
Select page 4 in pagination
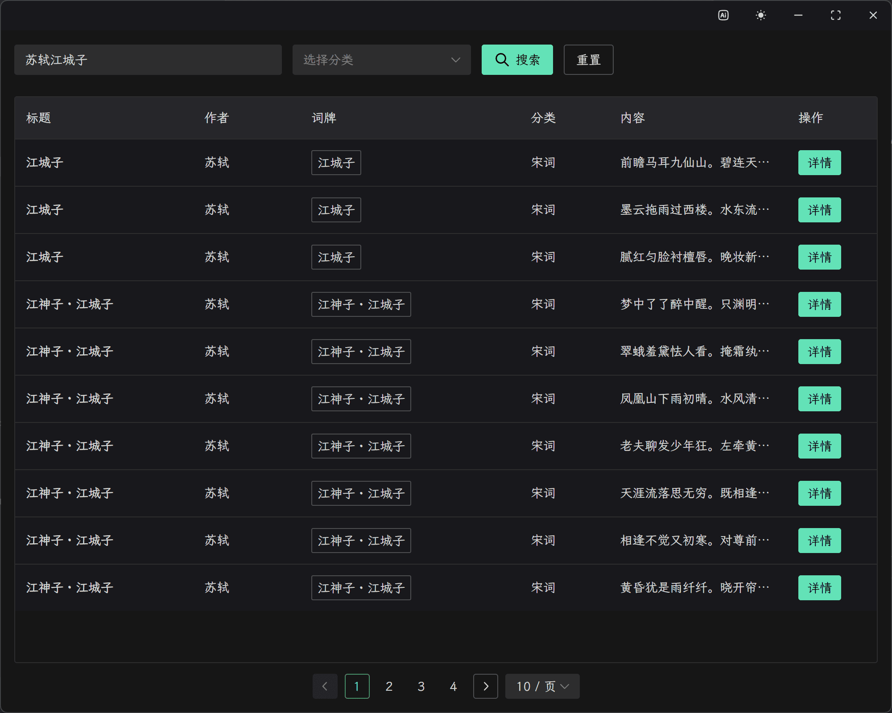454,686
